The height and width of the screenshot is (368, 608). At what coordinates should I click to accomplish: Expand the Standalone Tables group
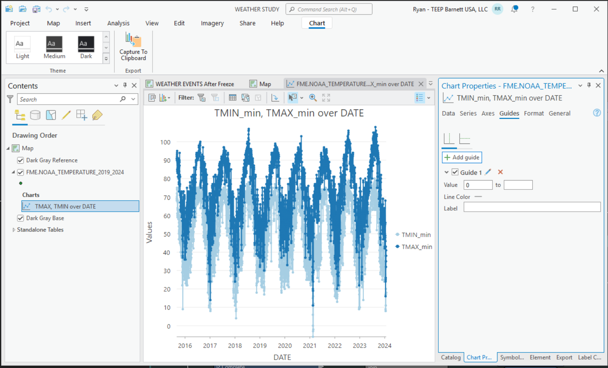coord(14,230)
